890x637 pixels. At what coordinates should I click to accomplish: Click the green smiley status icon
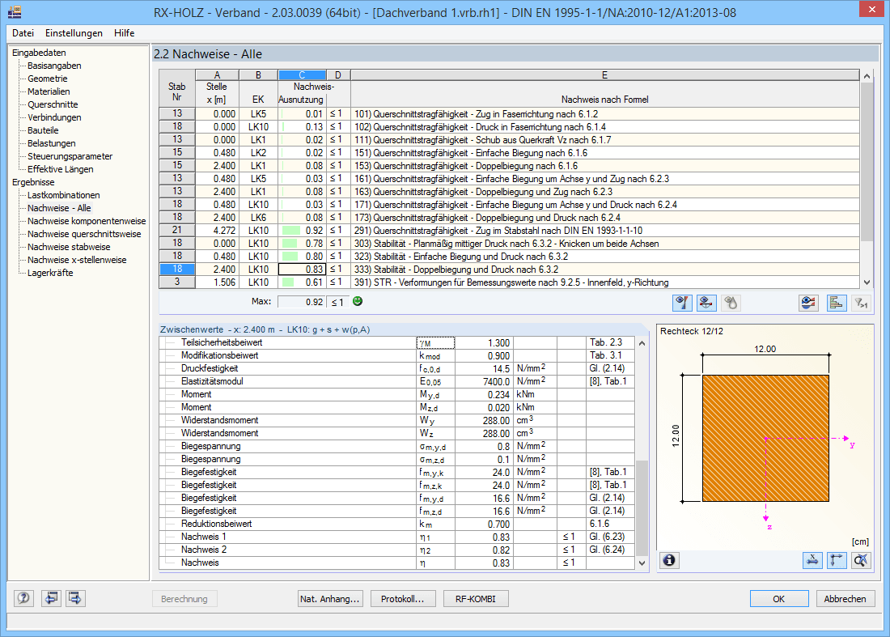[358, 301]
